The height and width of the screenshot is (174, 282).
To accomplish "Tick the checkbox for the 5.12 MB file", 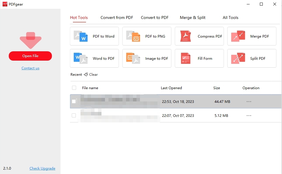I will point(74,115).
